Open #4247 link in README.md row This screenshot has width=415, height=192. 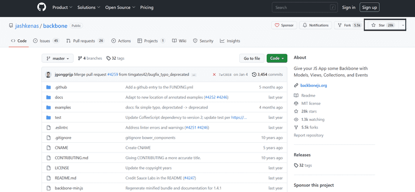tap(190, 178)
